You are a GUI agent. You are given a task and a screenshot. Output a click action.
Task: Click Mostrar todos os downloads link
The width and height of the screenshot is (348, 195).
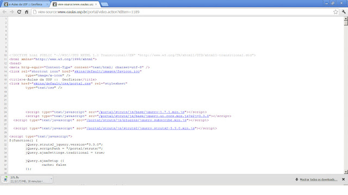(319, 179)
